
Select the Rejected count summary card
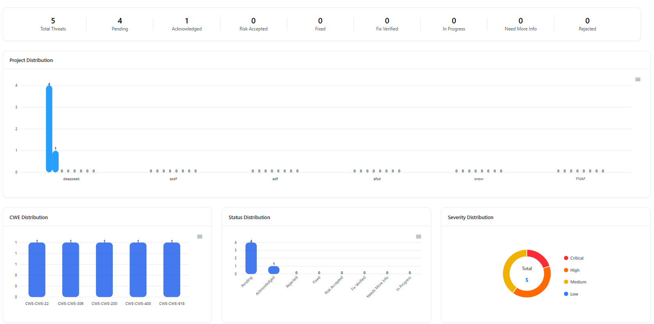(587, 24)
